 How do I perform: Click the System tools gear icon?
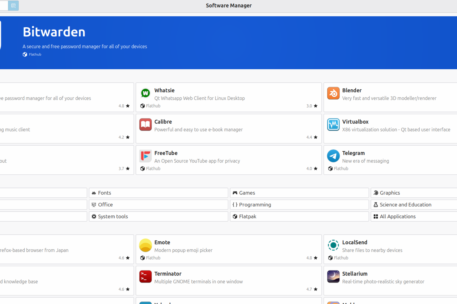pyautogui.click(x=94, y=217)
